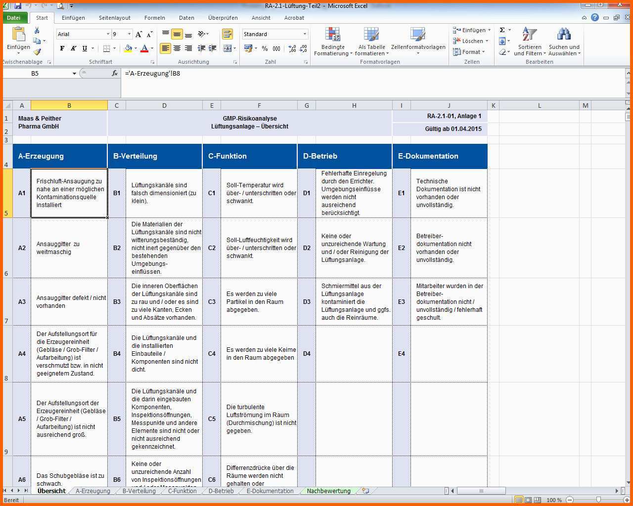
Task: Cut selection with scissors icon
Action: [x=37, y=31]
